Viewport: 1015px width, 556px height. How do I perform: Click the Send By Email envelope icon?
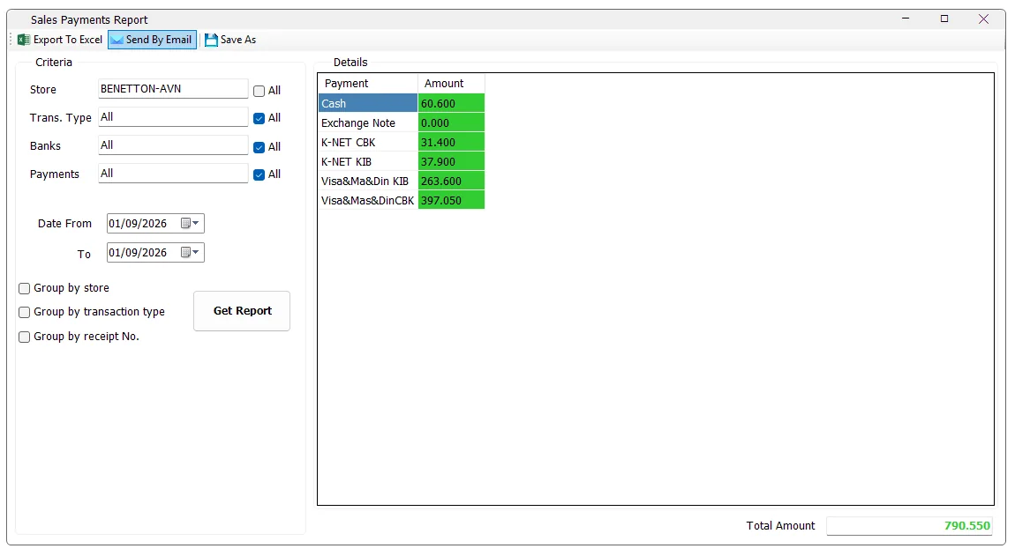[117, 40]
